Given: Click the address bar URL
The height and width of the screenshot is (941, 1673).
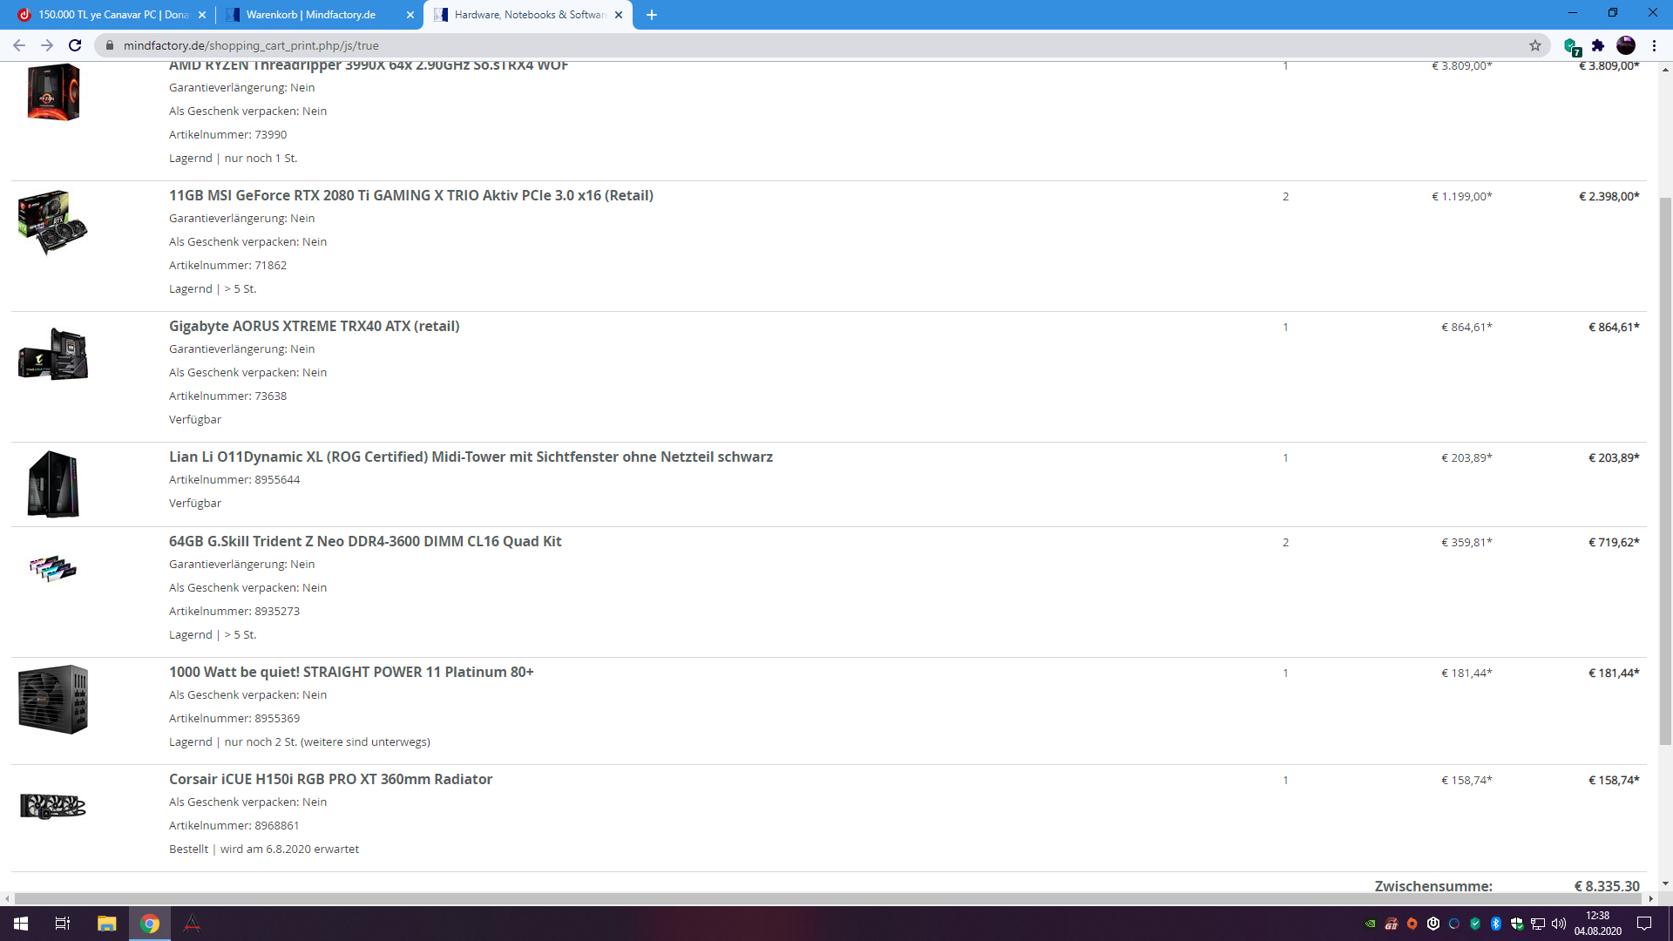Looking at the screenshot, I should (x=251, y=45).
